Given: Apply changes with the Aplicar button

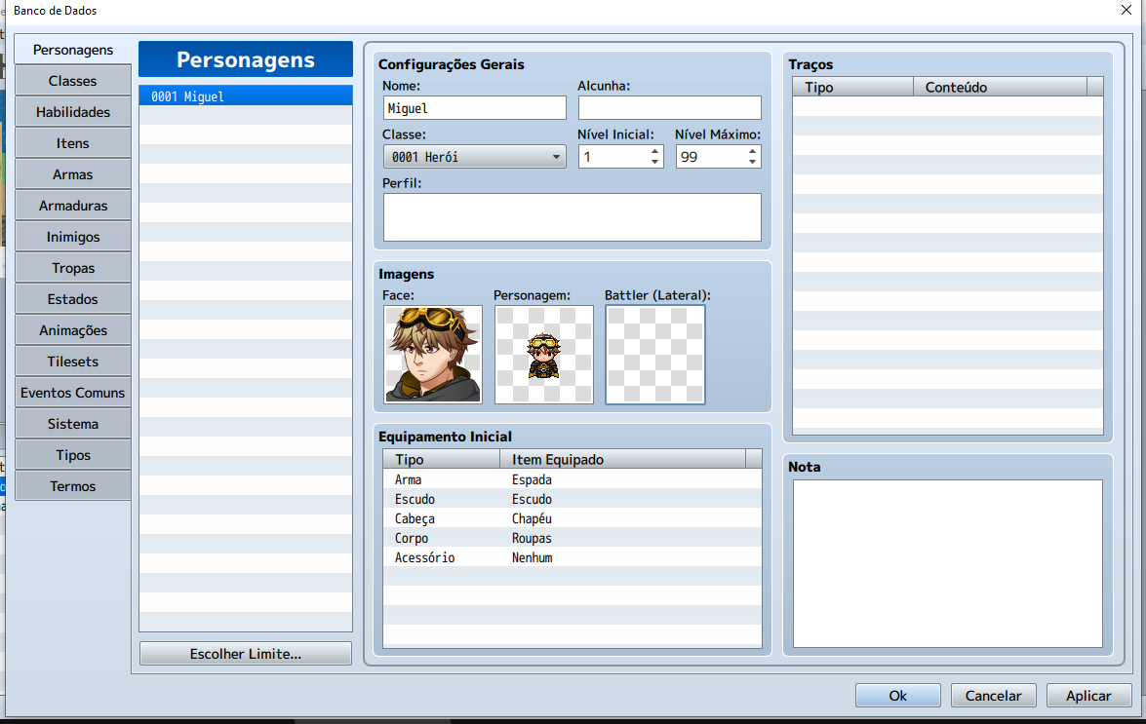Looking at the screenshot, I should pyautogui.click(x=1088, y=695).
